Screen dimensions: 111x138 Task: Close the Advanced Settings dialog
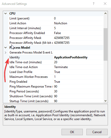[105, 4]
